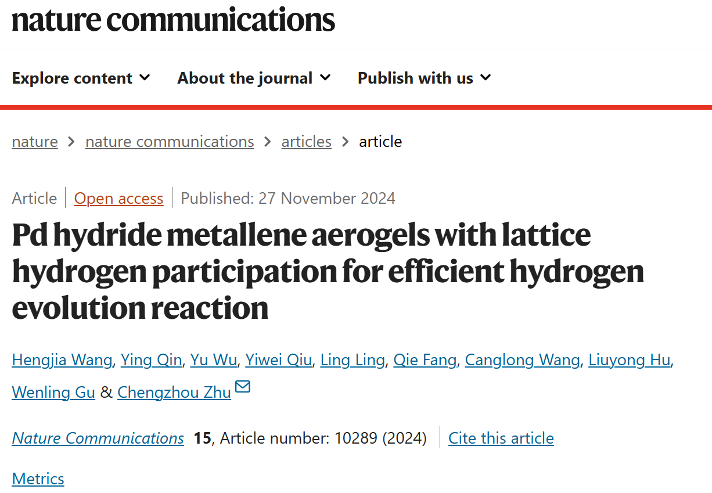Image resolution: width=712 pixels, height=493 pixels.
Task: Click the envelope icon beside Chengzhou Zhu
Action: pos(242,387)
